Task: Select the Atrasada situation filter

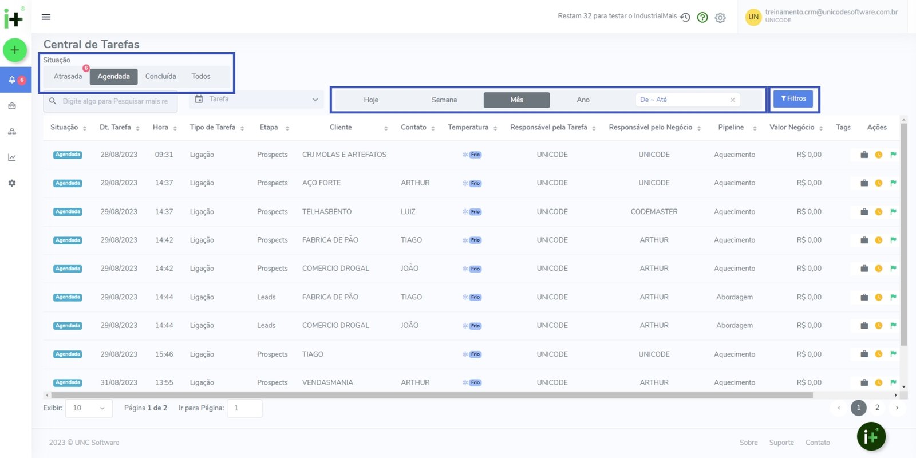Action: point(68,77)
